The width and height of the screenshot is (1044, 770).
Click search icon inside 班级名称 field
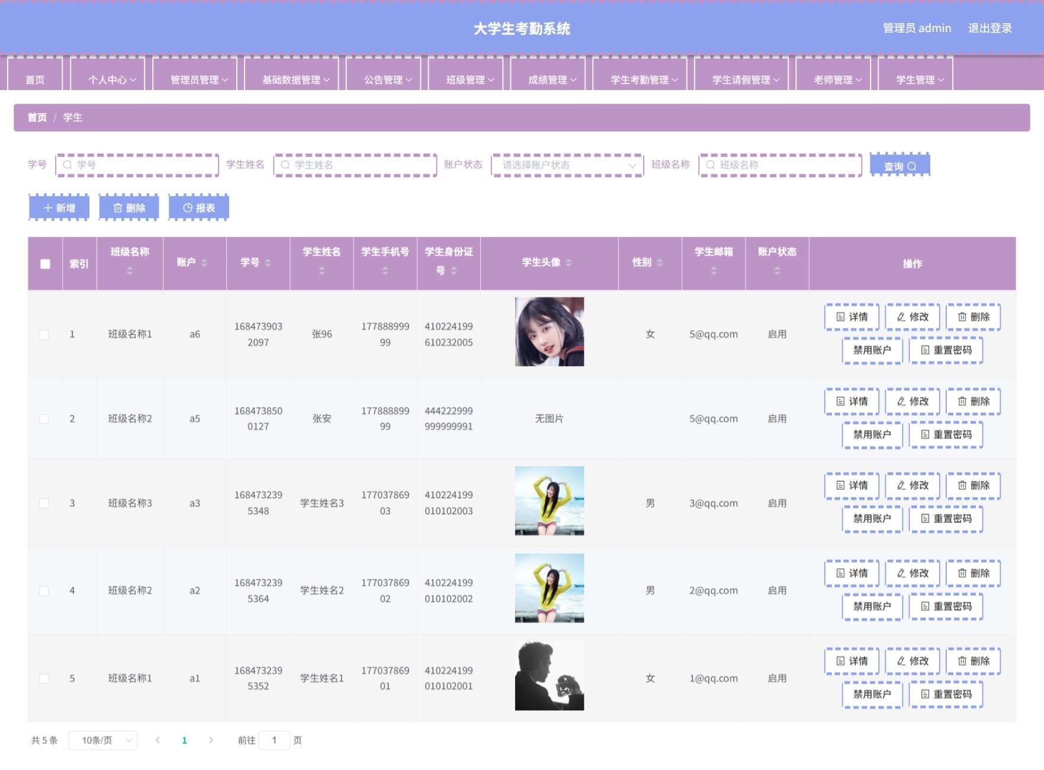[711, 165]
